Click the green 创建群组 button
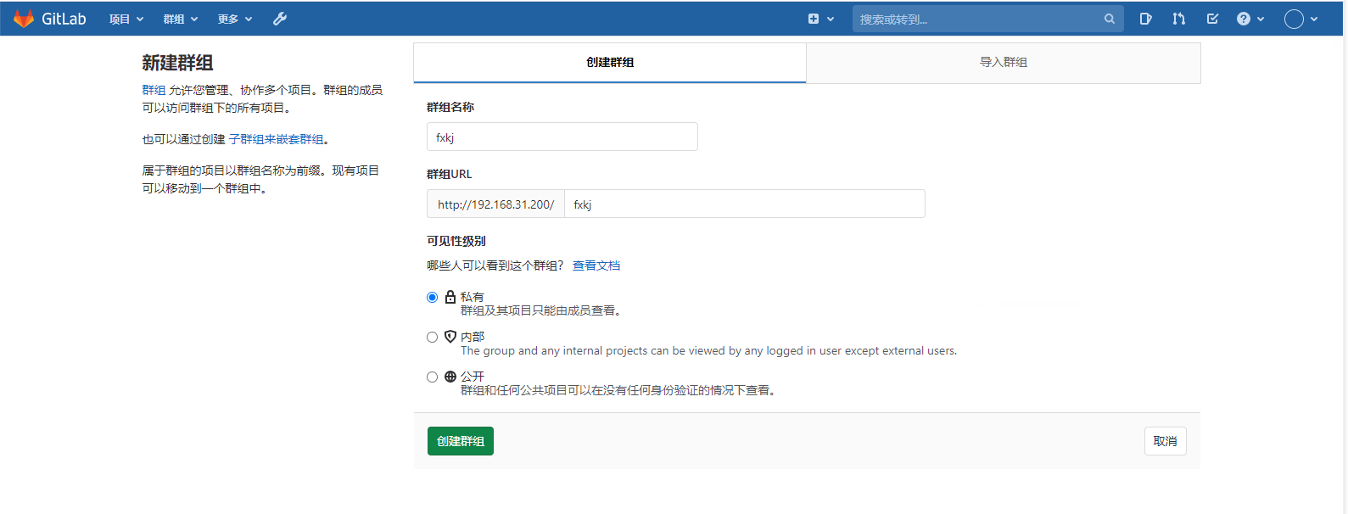Screen dimensions: 1348x514 461,441
